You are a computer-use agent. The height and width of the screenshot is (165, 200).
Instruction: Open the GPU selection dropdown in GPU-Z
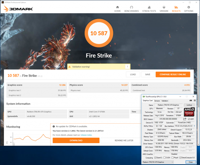pyautogui.click(x=158, y=162)
